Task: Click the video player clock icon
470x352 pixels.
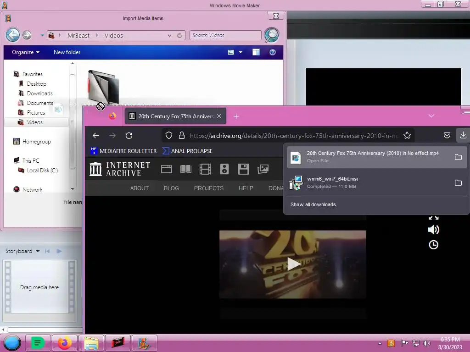Action: 433,245
